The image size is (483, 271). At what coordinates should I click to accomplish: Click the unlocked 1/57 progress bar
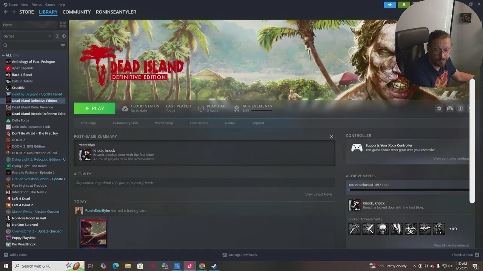pos(409,190)
